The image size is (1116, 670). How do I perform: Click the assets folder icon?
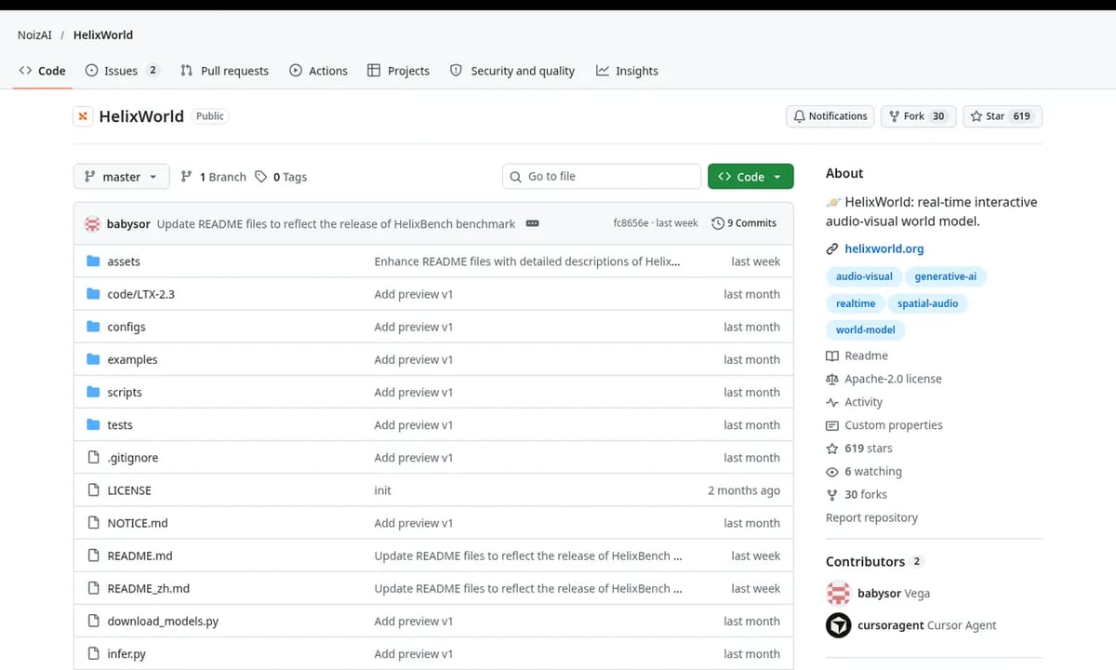(93, 261)
